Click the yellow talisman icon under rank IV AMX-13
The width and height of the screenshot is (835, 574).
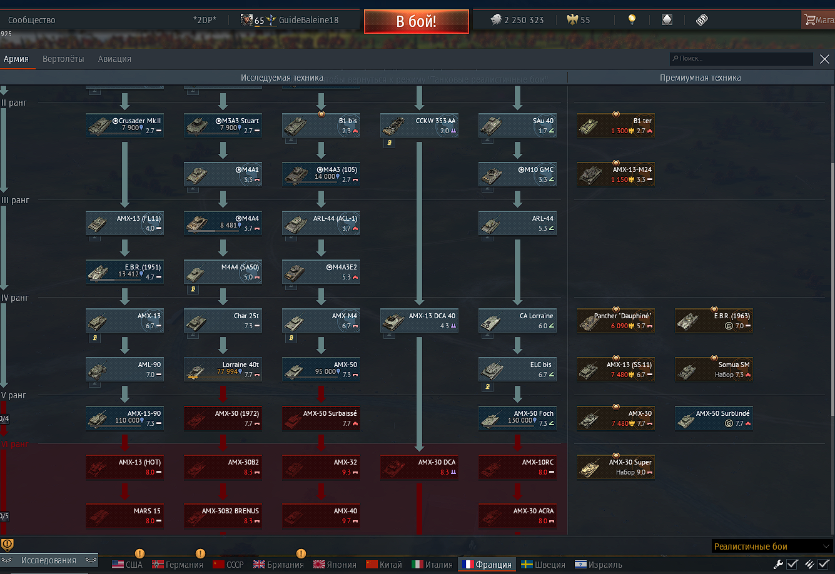click(x=95, y=338)
